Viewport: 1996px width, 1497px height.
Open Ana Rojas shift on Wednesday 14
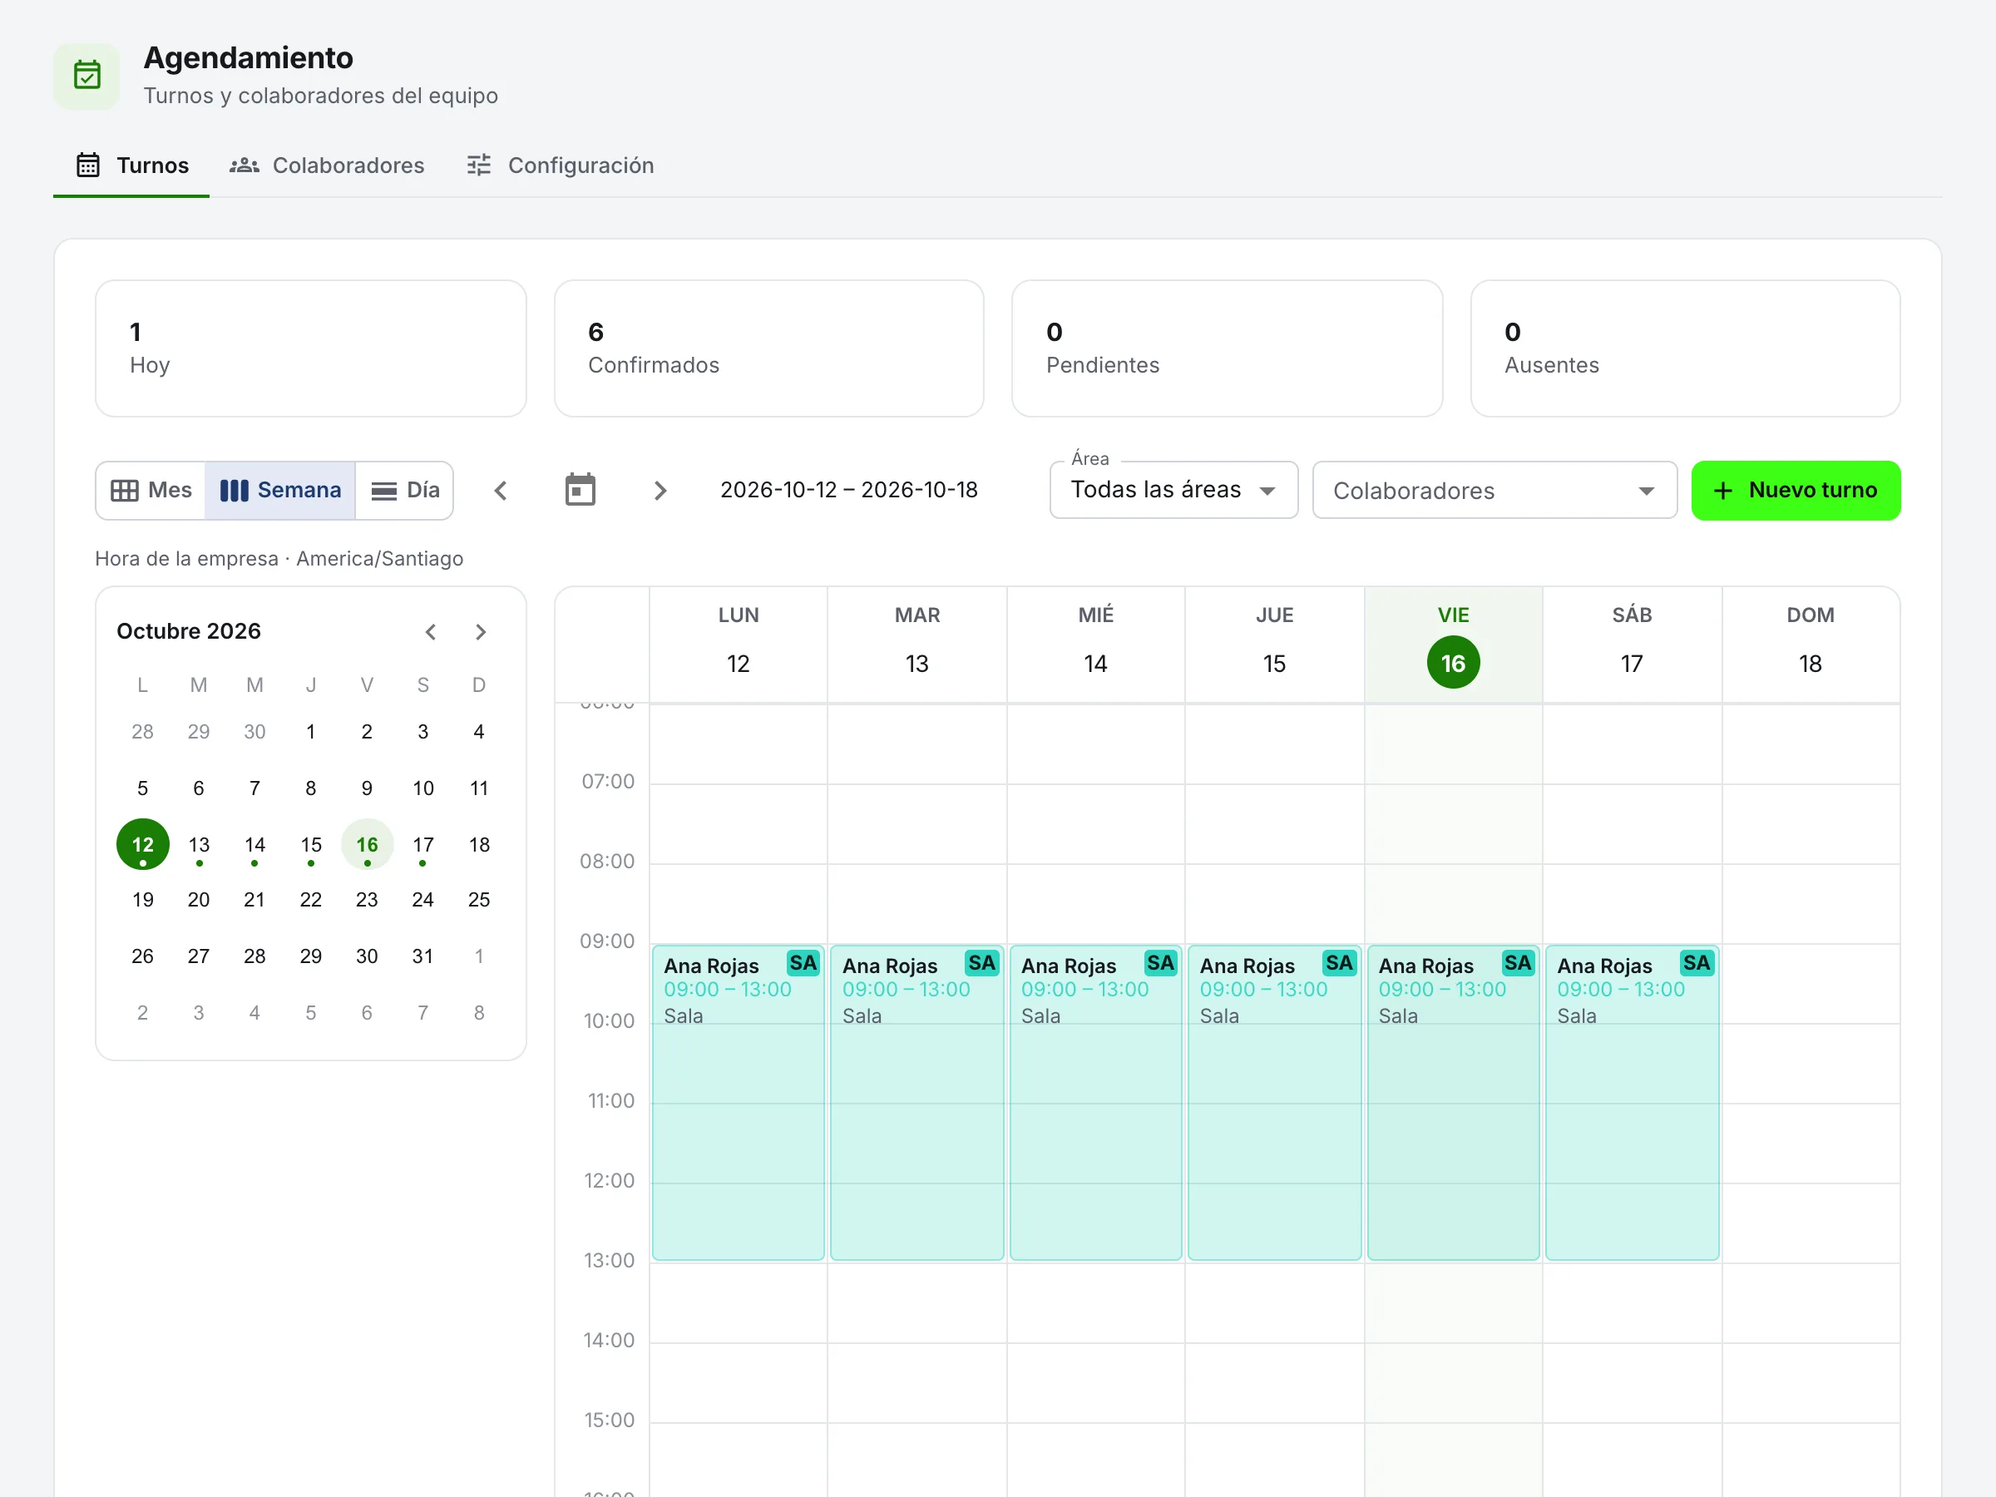coord(1095,1102)
